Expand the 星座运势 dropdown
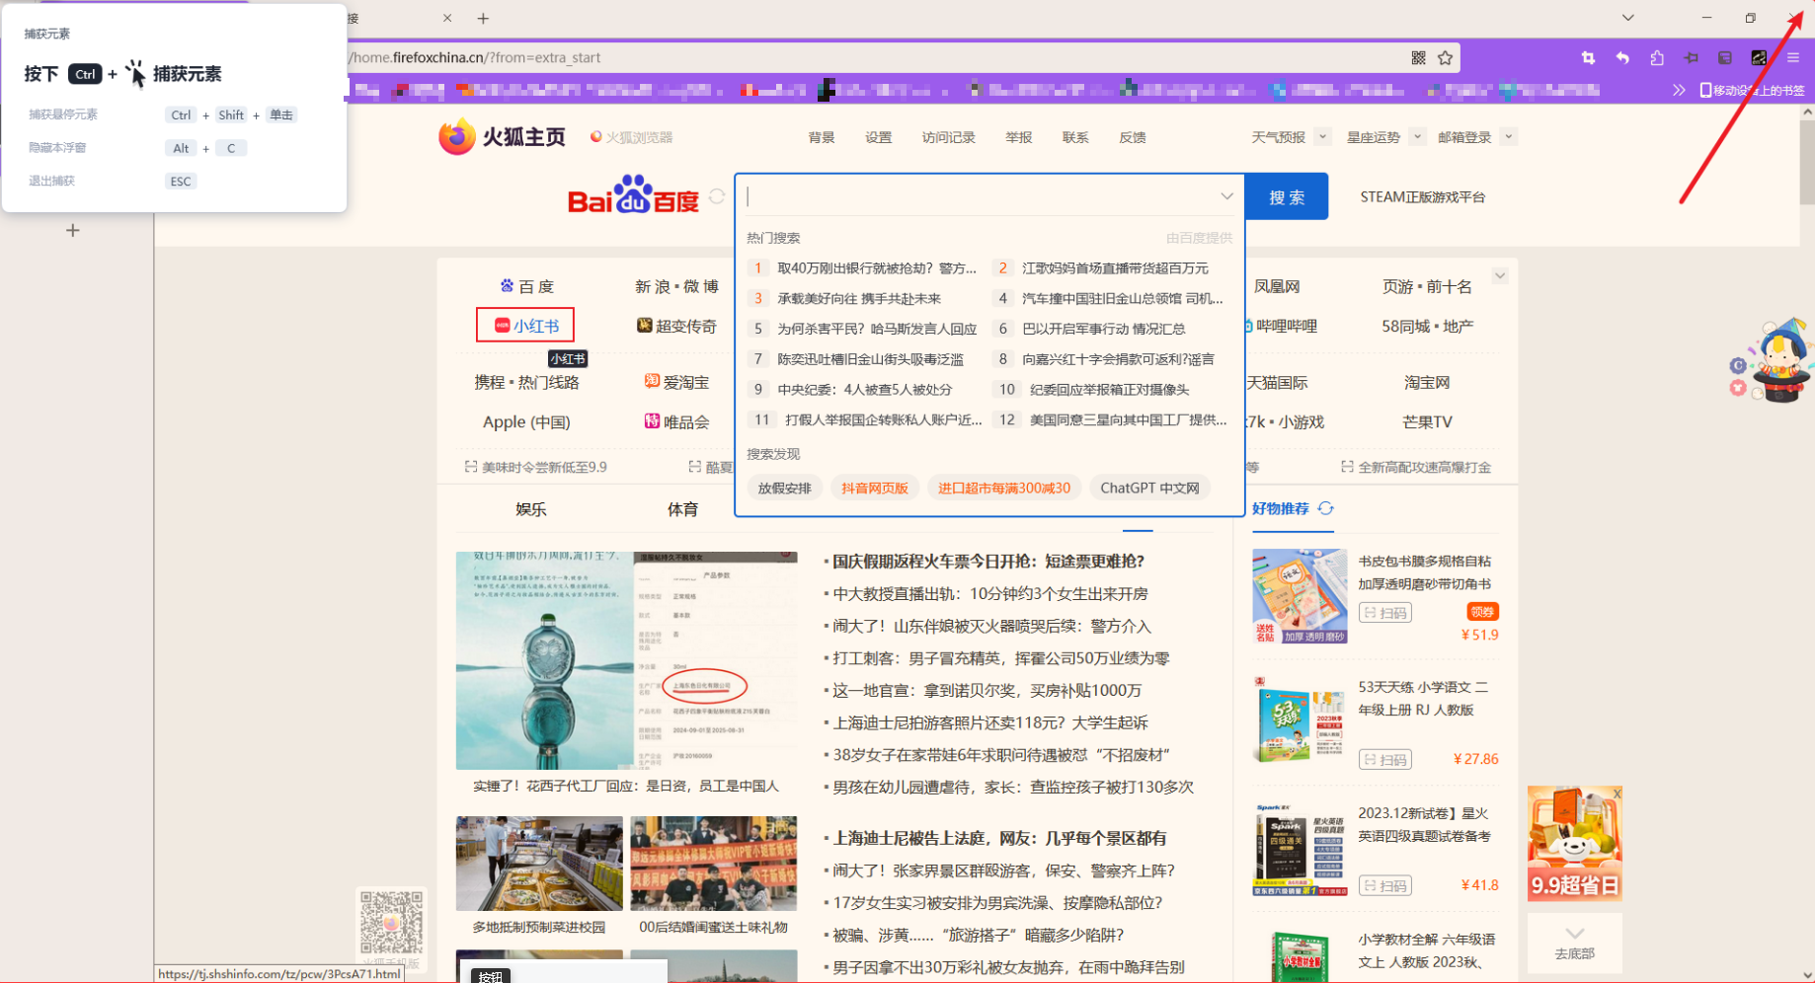Image resolution: width=1815 pixels, height=983 pixels. pyautogui.click(x=1417, y=137)
